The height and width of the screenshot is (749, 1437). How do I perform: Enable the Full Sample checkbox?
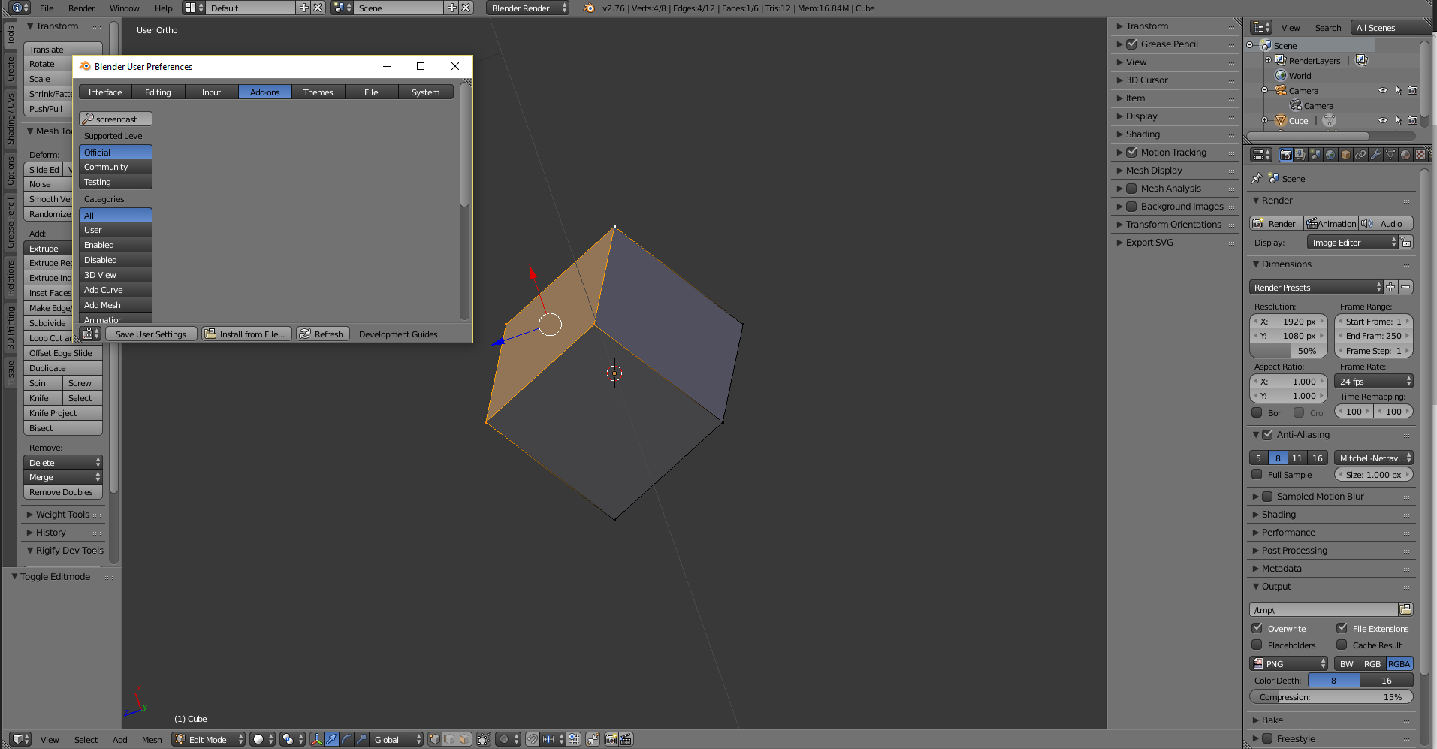[x=1257, y=474]
